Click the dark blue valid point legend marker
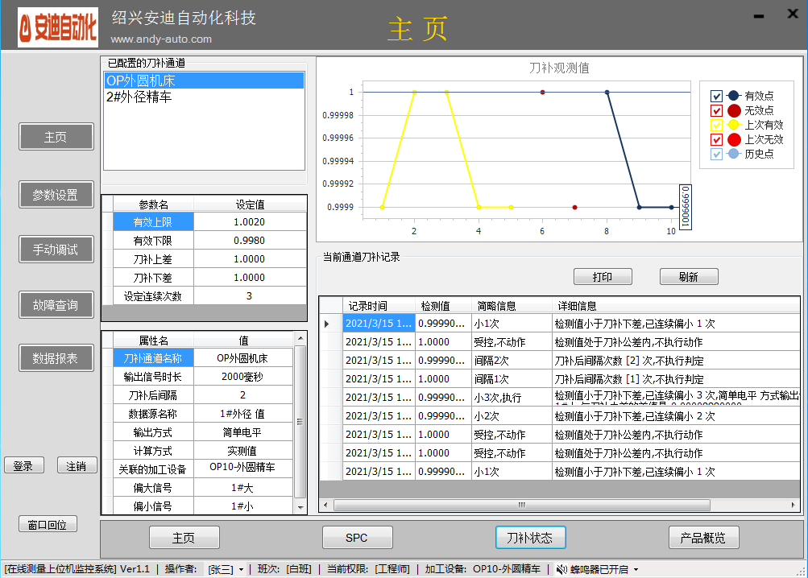808x578 pixels. coord(734,96)
